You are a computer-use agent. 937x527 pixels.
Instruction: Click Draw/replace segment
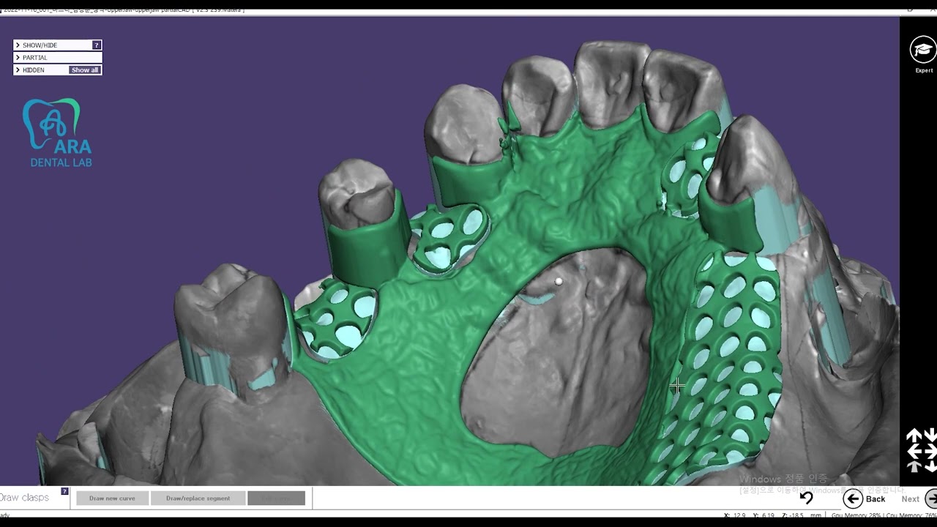pyautogui.click(x=198, y=498)
